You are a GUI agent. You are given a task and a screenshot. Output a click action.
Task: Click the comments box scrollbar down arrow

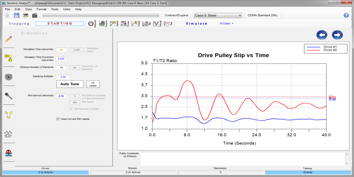[348, 164]
